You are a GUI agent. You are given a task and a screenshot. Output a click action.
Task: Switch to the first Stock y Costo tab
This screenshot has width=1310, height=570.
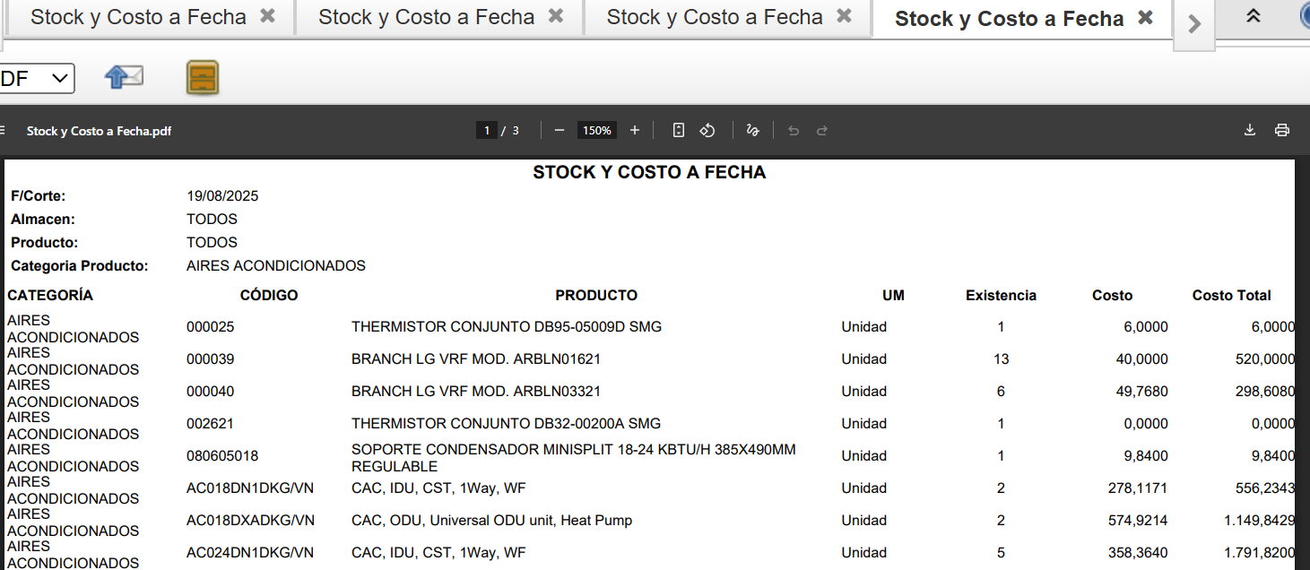pyautogui.click(x=138, y=17)
